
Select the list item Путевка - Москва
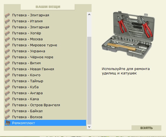click(x=45, y=39)
